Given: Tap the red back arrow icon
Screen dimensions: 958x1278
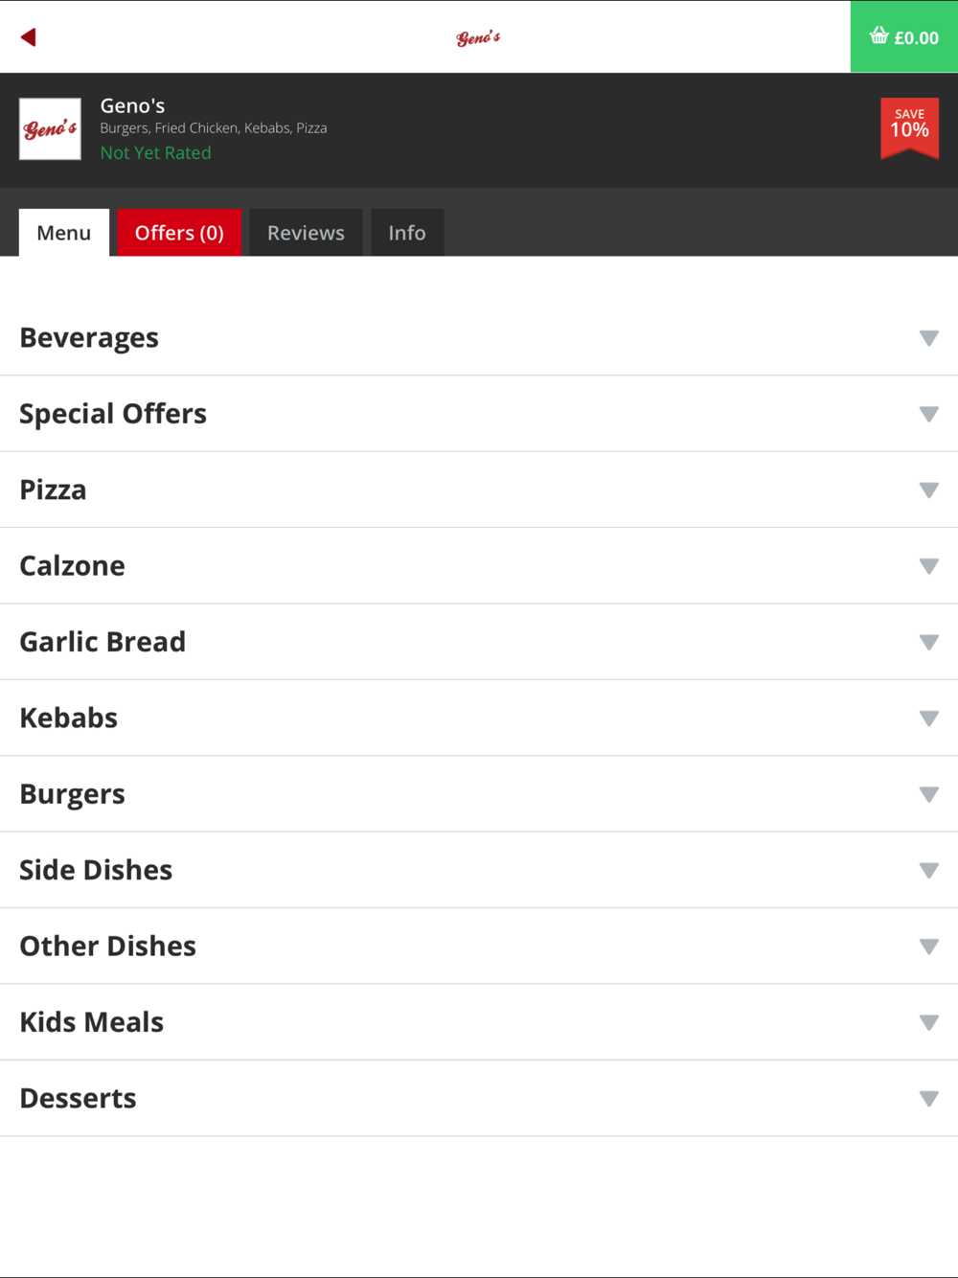Looking at the screenshot, I should click(x=29, y=37).
